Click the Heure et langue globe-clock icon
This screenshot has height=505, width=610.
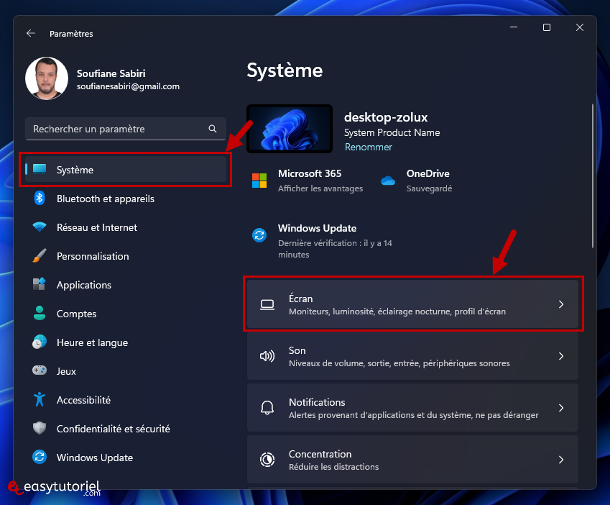coord(40,342)
